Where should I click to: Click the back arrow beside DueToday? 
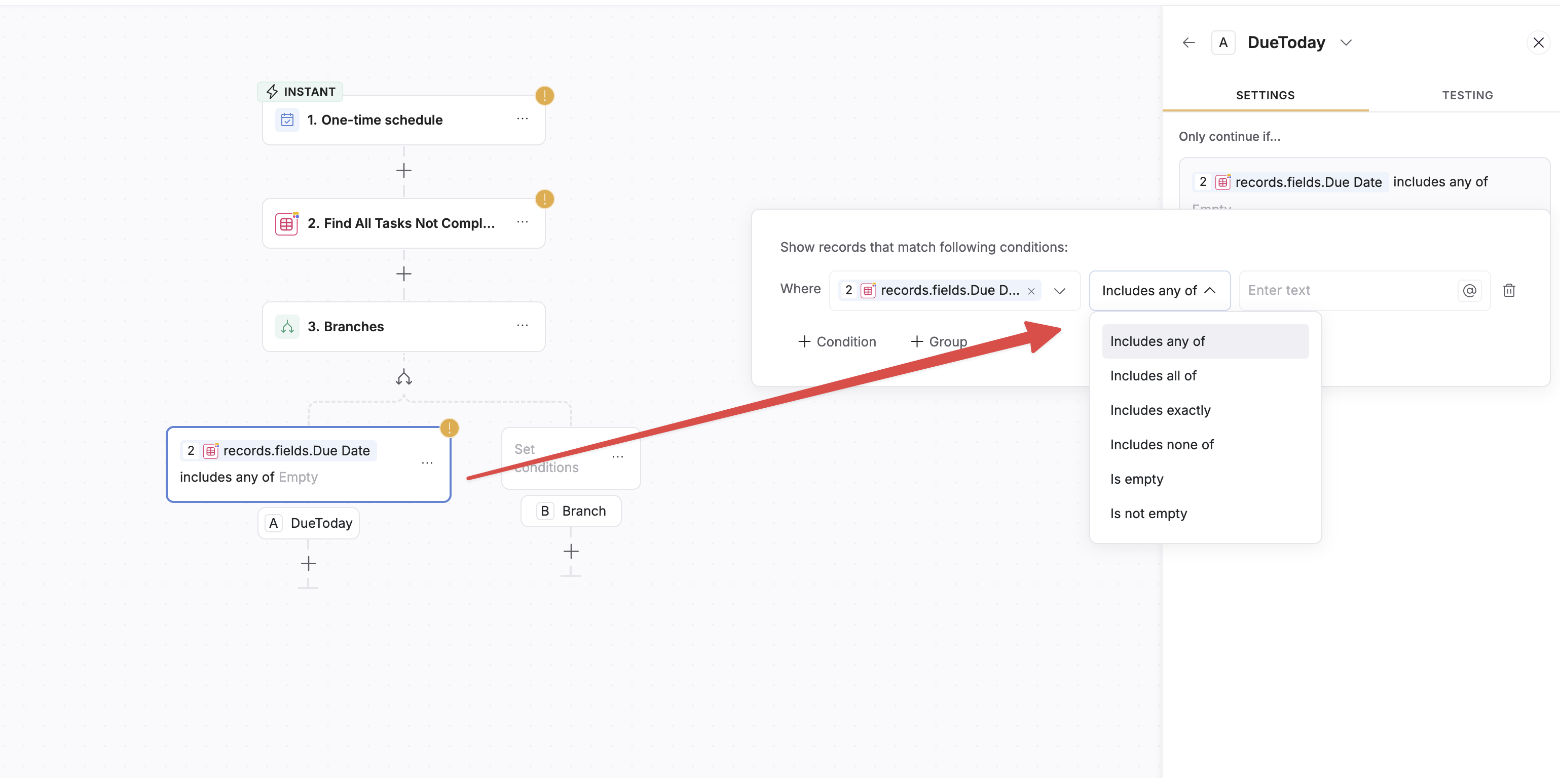click(x=1188, y=43)
